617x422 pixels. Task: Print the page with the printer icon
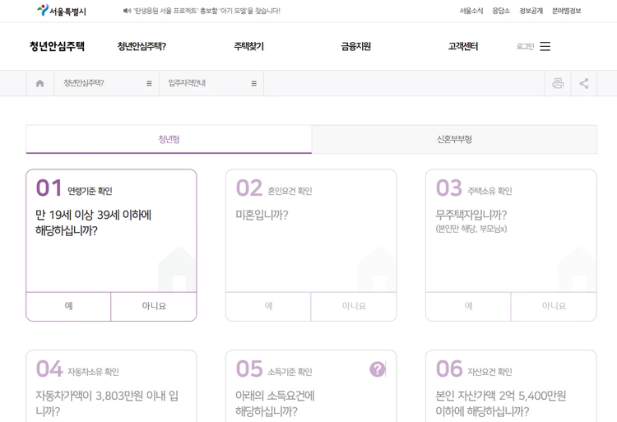click(558, 83)
